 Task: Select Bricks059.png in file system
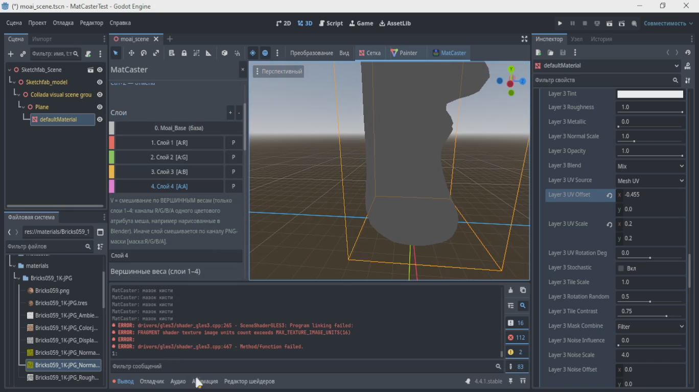52,290
